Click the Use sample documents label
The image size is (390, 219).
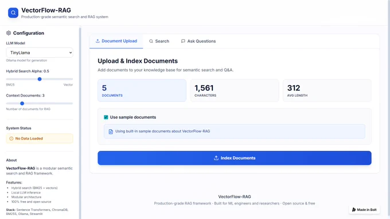coord(133,117)
